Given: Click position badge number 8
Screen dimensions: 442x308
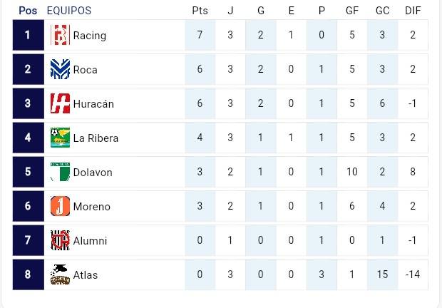Looking at the screenshot, I should tap(28, 275).
